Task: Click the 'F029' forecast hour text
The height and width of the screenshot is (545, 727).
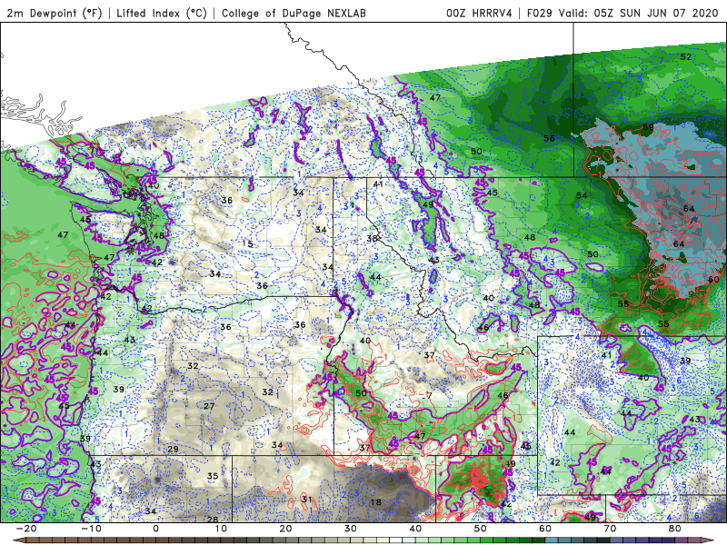Action: [x=539, y=13]
